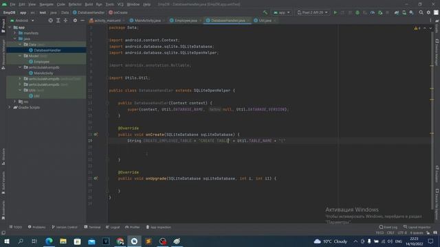Open the editor tabs more options icon
The height and width of the screenshot is (247, 440).
pyautogui.click(x=430, y=21)
